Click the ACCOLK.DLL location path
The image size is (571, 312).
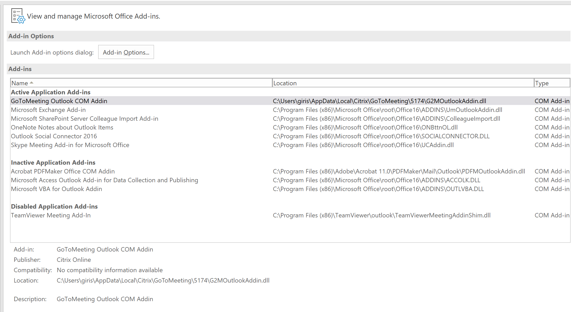(x=377, y=180)
